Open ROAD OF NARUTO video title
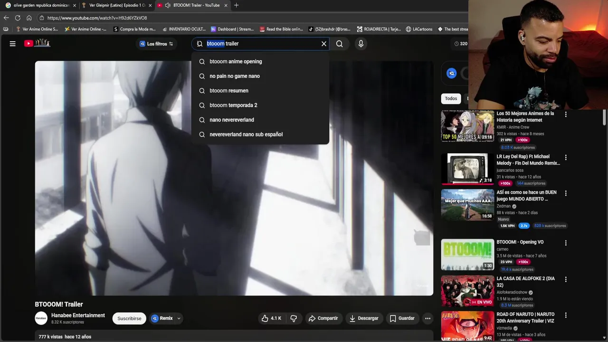The image size is (608, 342). click(526, 318)
